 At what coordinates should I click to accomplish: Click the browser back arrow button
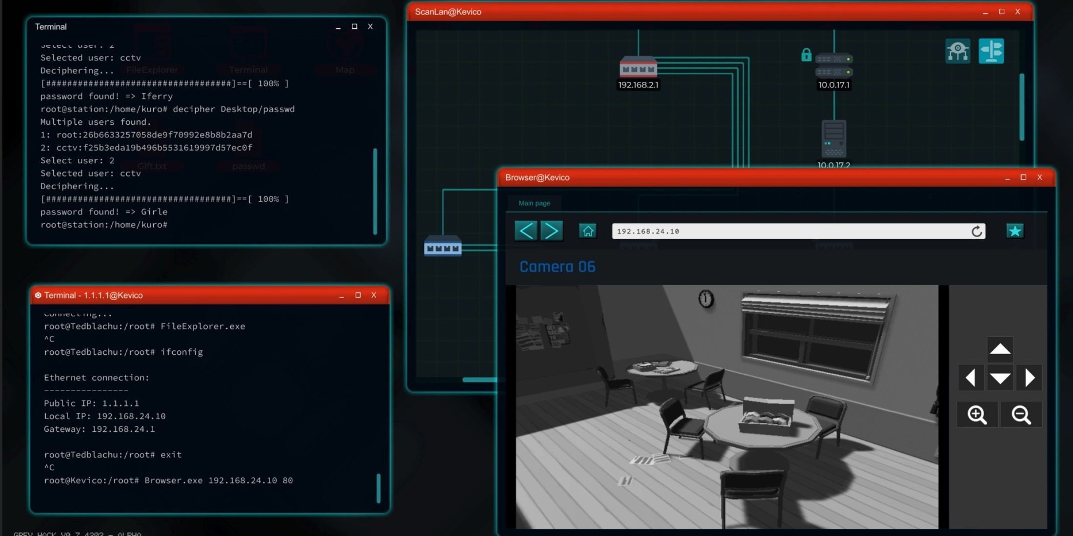click(526, 231)
